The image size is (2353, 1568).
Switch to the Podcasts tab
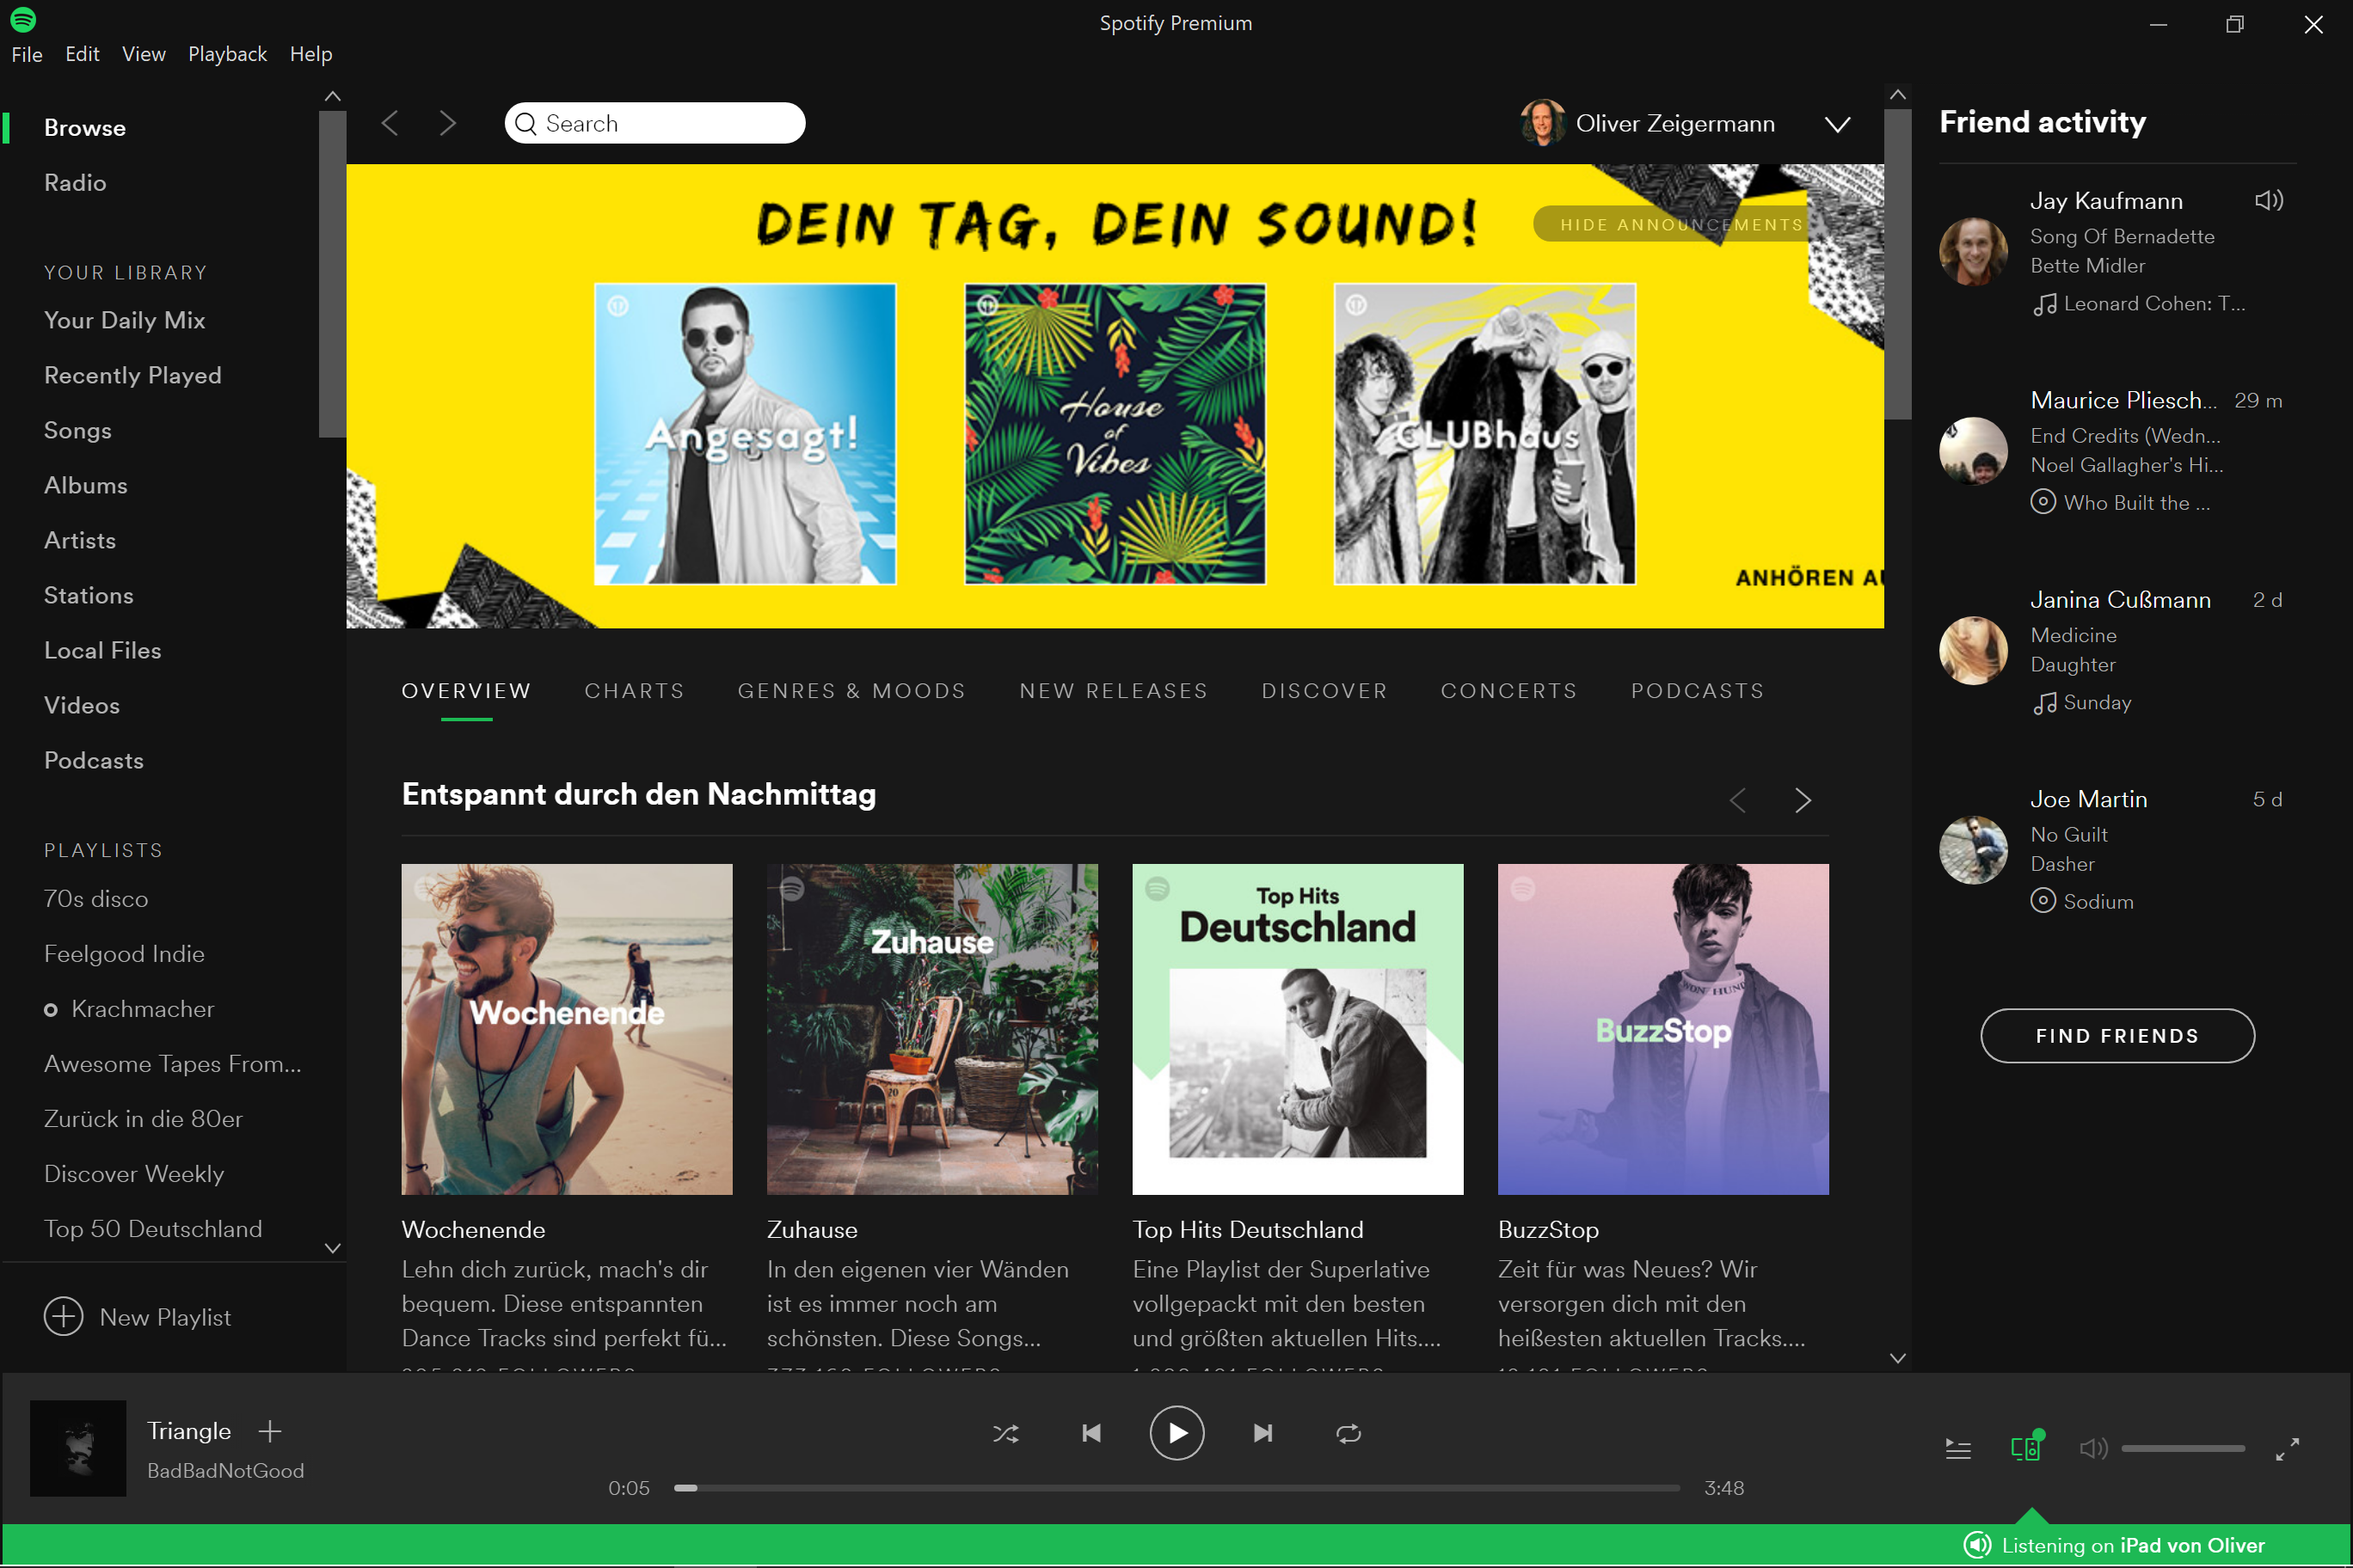coord(1698,691)
